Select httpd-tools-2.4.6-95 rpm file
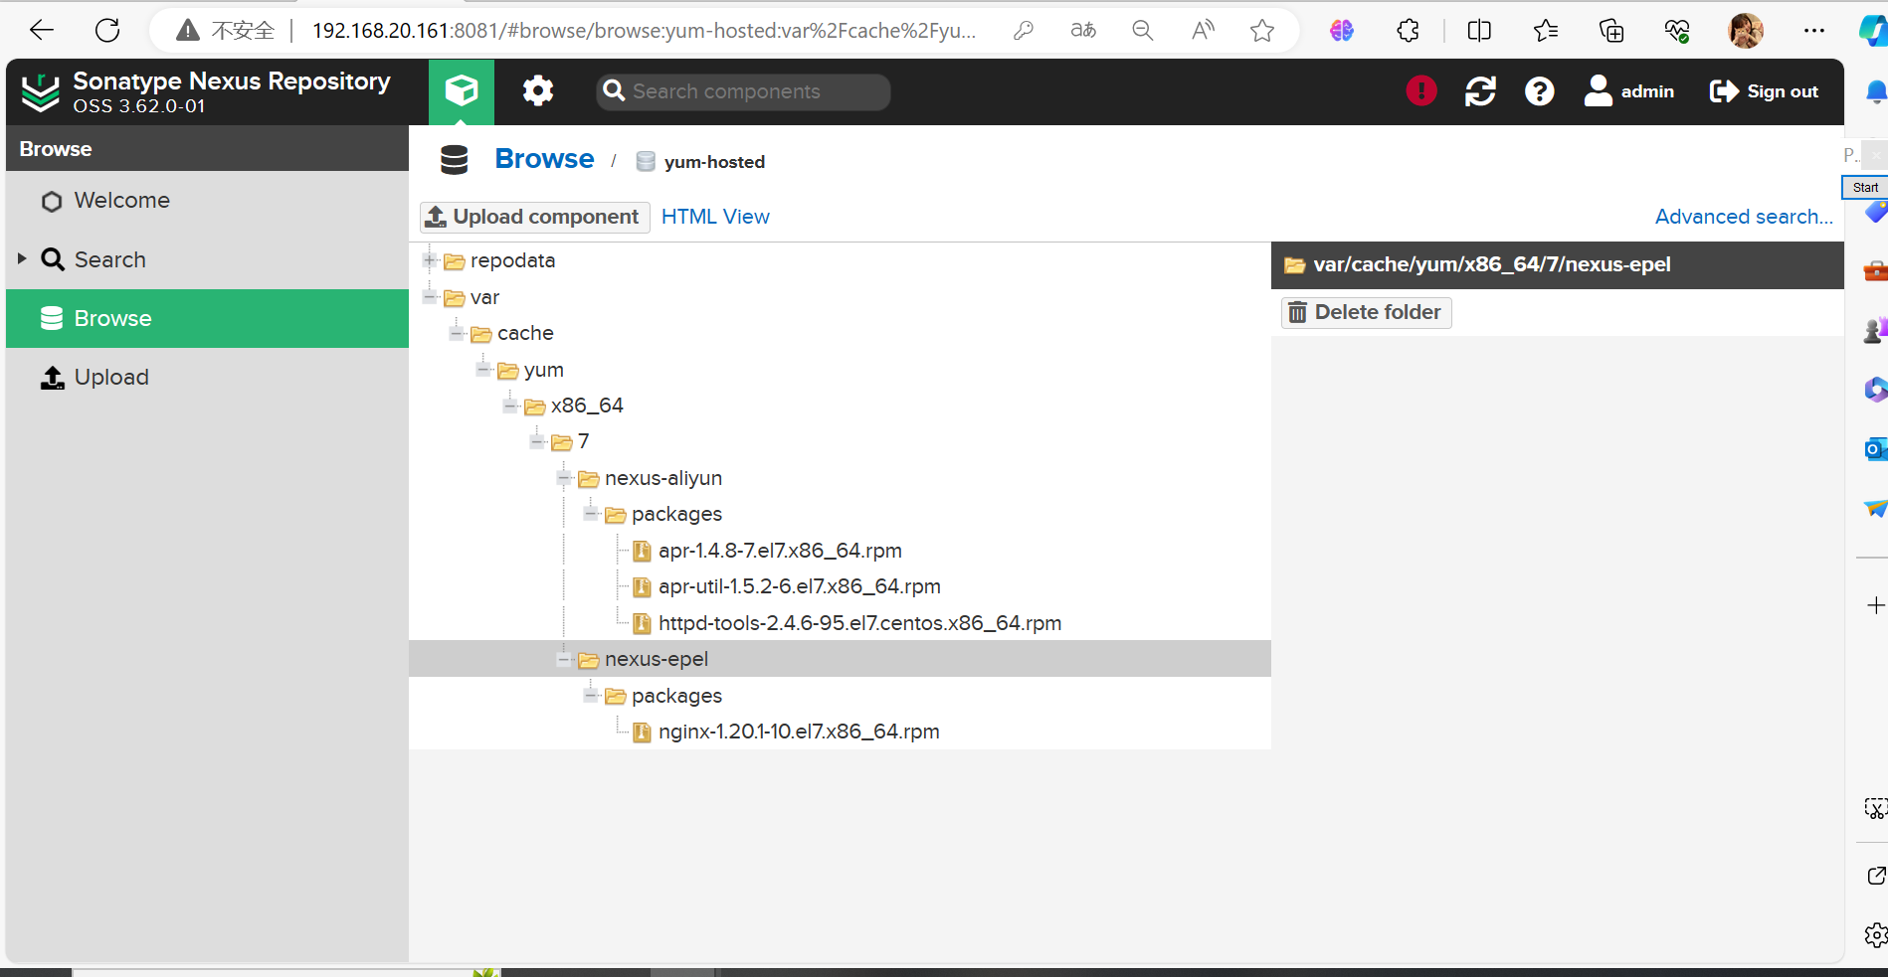 [x=859, y=623]
